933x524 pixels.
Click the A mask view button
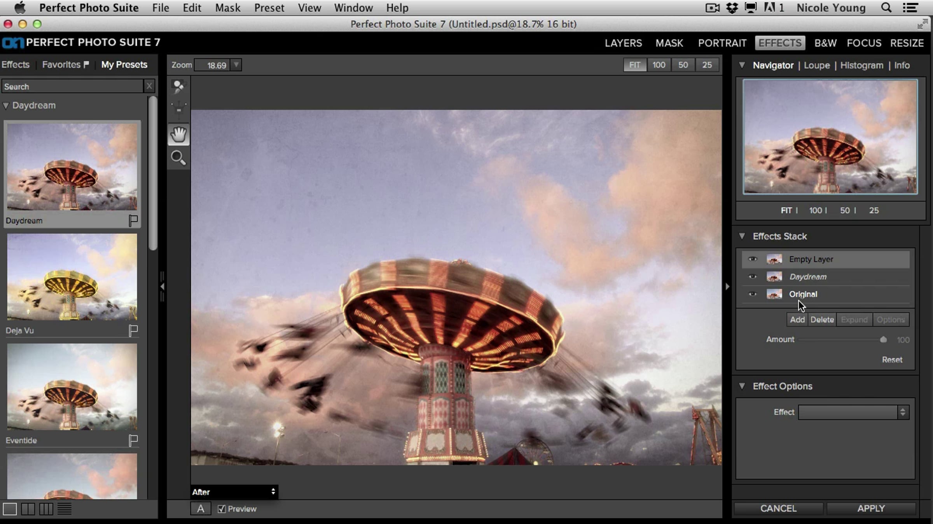point(201,509)
